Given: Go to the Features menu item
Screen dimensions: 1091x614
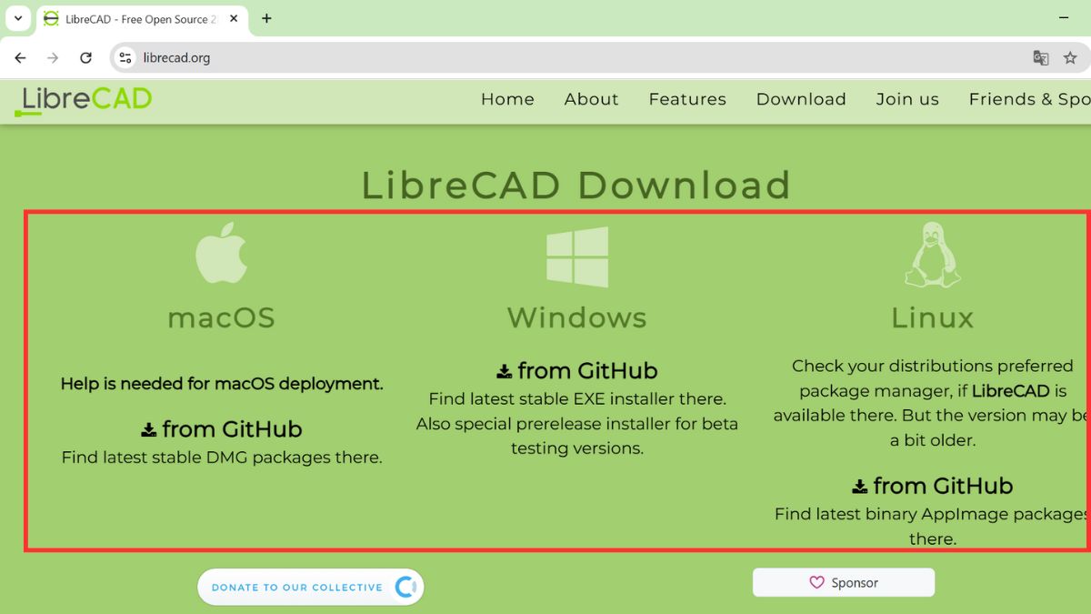Looking at the screenshot, I should click(x=687, y=99).
